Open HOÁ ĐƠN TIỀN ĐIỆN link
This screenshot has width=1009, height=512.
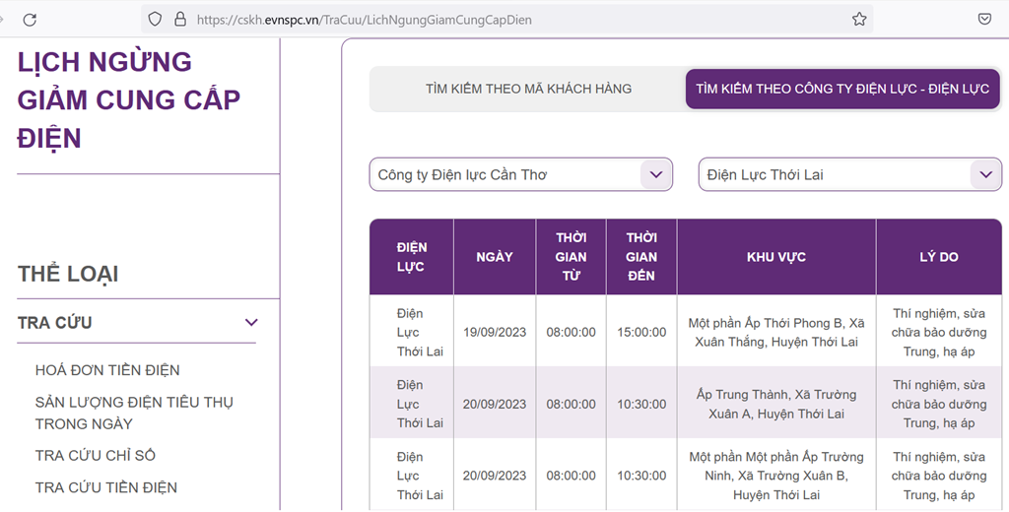click(x=107, y=370)
